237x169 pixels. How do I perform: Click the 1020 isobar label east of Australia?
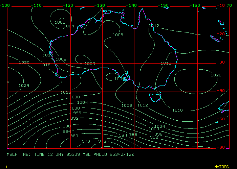point(216,75)
